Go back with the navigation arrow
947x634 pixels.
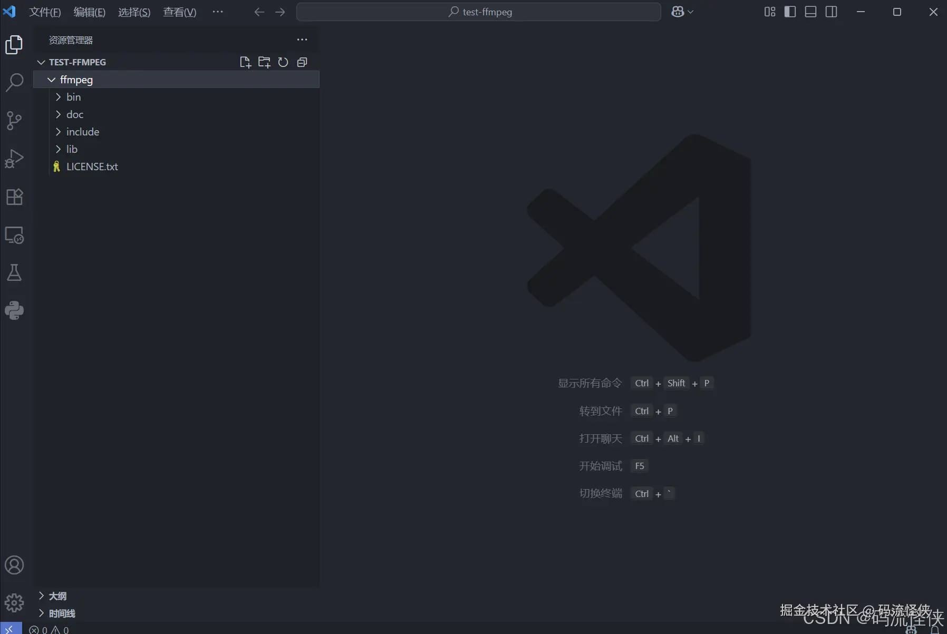pos(259,12)
